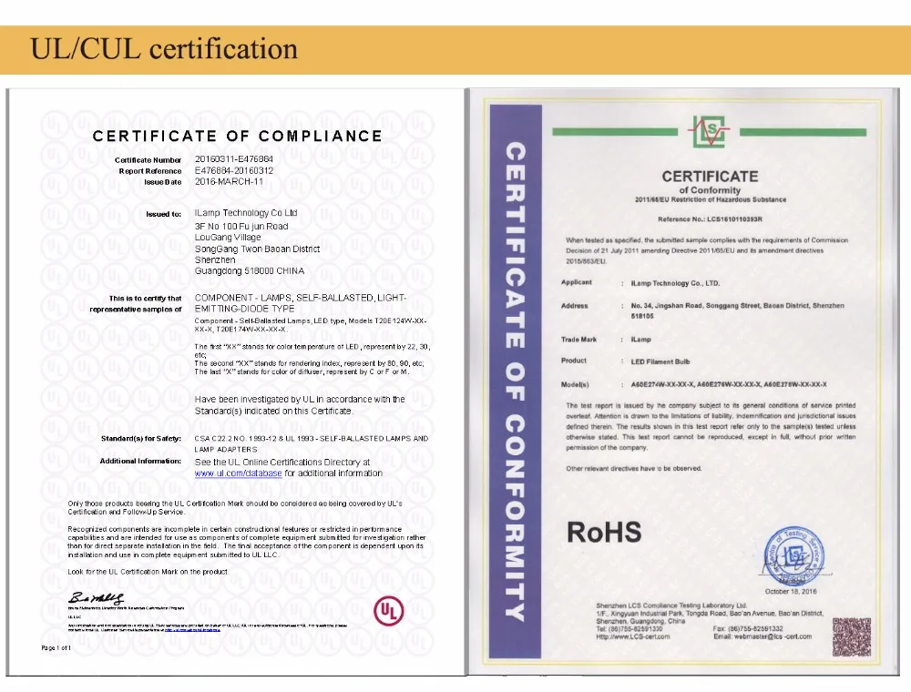Click the 'Additional Information:' label
The image size is (911, 692).
point(140,461)
